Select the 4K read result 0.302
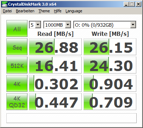 (x=55, y=83)
